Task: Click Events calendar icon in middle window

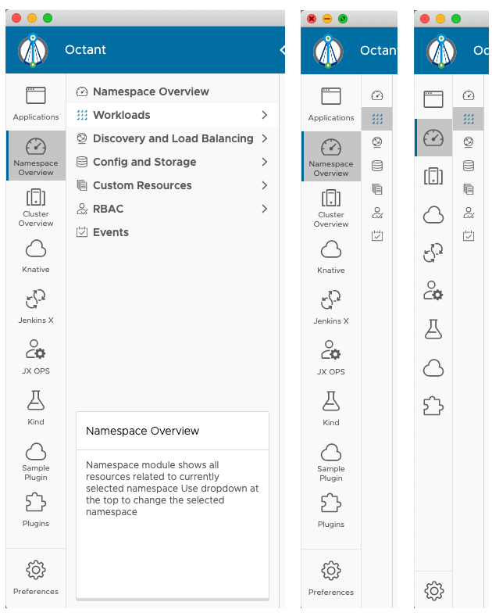Action: pyautogui.click(x=377, y=236)
